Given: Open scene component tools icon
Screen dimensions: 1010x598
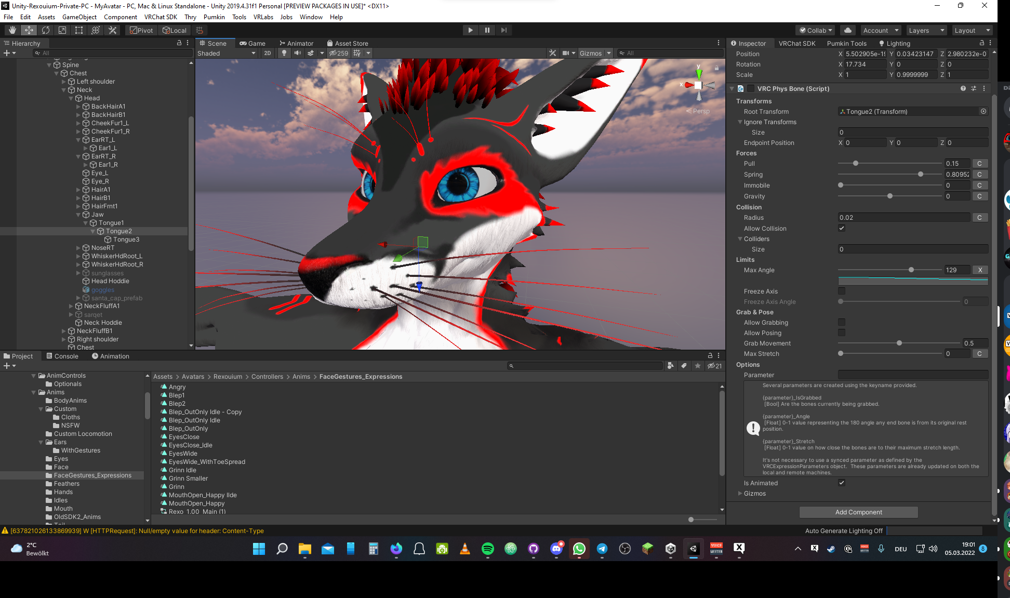Looking at the screenshot, I should pos(552,53).
